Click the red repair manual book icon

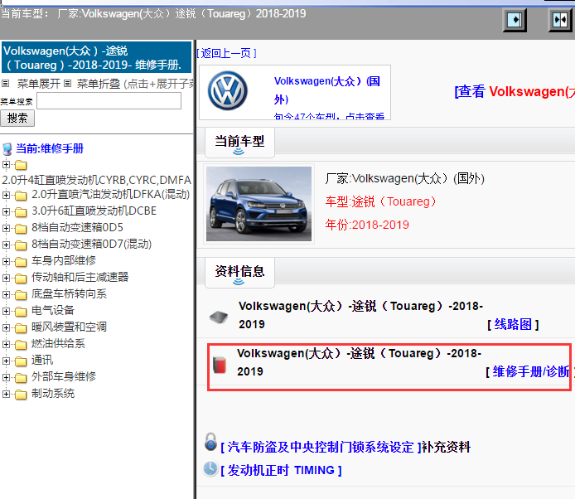[x=220, y=365]
